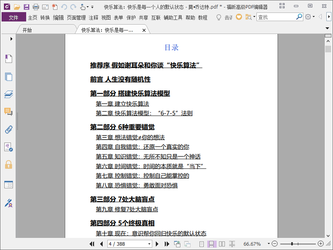Click zoom out minus button
The width and height of the screenshot is (333, 250).
pyautogui.click(x=274, y=244)
